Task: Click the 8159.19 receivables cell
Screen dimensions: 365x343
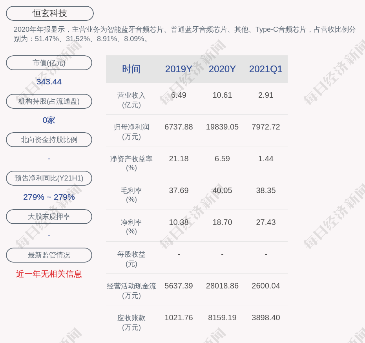Action: [222, 317]
